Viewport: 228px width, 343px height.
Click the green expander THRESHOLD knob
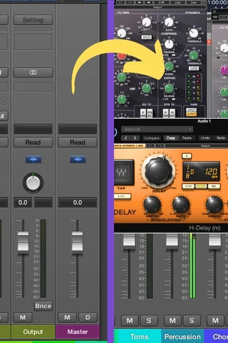pos(194,55)
